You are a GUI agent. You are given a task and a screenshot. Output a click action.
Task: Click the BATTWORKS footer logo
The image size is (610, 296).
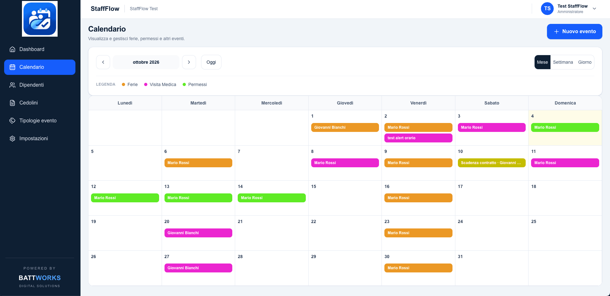tap(40, 278)
